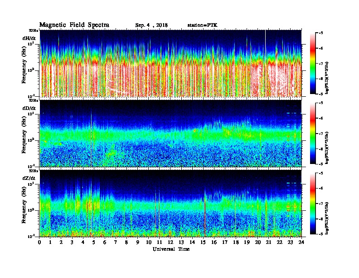Click the "-7" tick on dZ/dt color bar
Screen dimensions: 359x278
[x=321, y=204]
